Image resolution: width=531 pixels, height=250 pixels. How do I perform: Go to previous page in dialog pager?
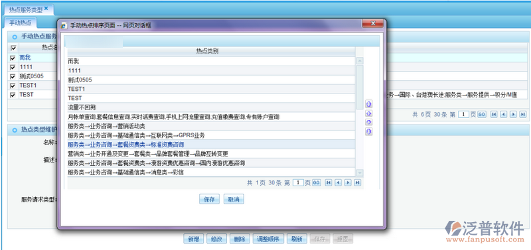(338, 182)
